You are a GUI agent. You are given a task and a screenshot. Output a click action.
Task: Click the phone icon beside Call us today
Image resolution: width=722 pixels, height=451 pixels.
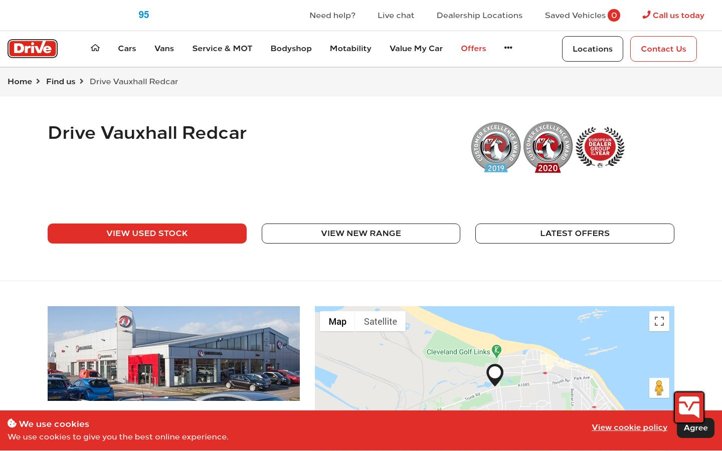(x=646, y=15)
